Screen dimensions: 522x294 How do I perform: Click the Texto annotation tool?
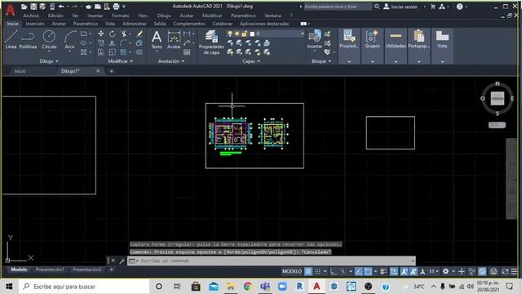157,40
